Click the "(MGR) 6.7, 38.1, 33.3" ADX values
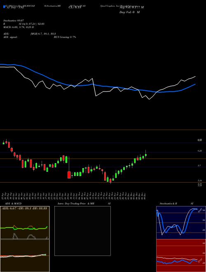 tap(43, 34)
